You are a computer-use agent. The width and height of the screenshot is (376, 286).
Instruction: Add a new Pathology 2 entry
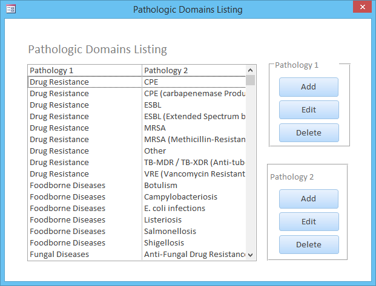tap(309, 199)
